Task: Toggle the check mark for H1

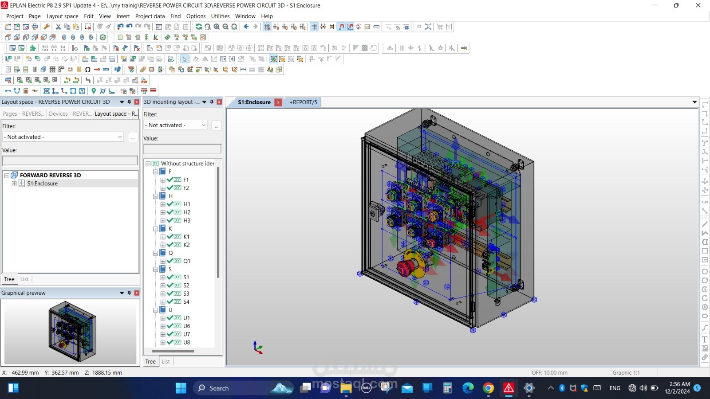Action: [170, 204]
